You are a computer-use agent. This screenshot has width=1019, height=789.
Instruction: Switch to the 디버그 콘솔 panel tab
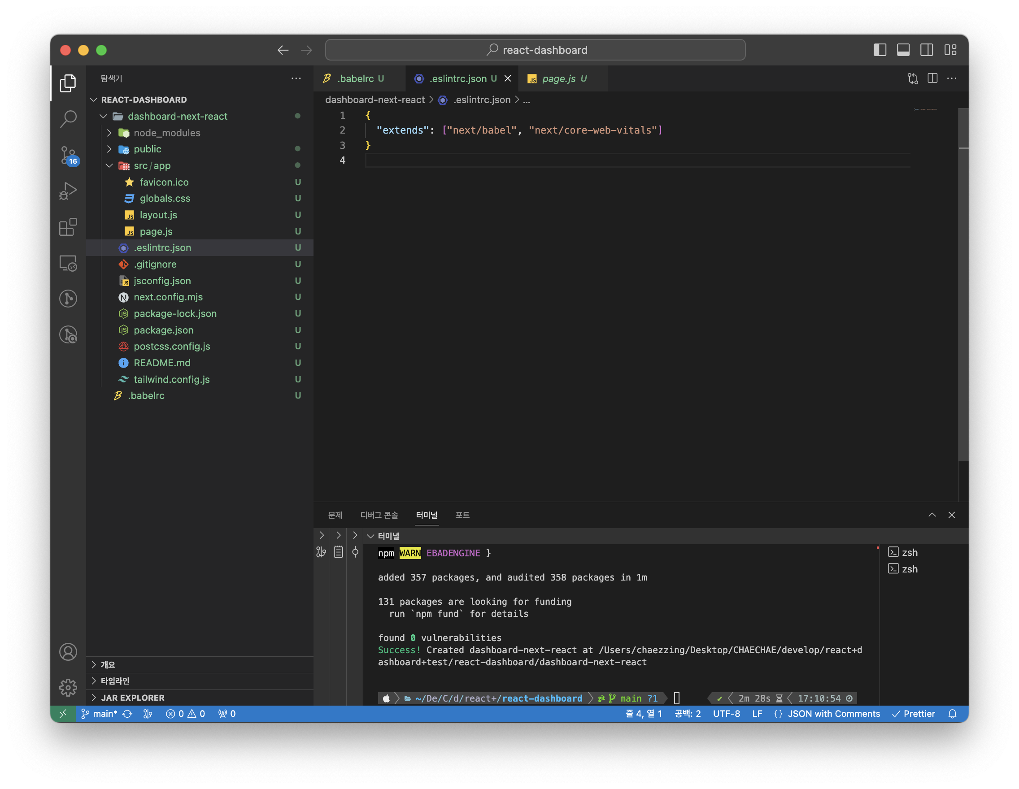(379, 515)
